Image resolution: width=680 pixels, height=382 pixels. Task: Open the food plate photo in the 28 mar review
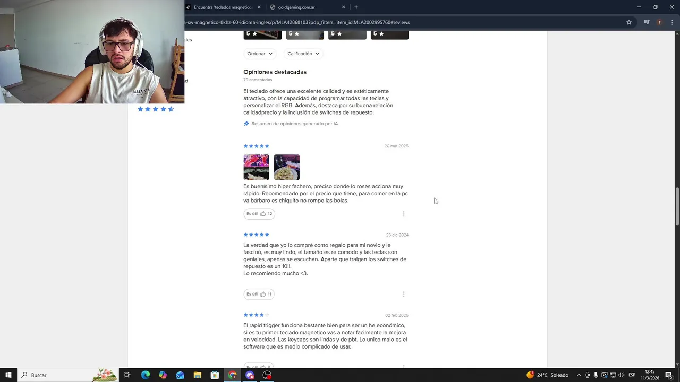[x=287, y=167]
